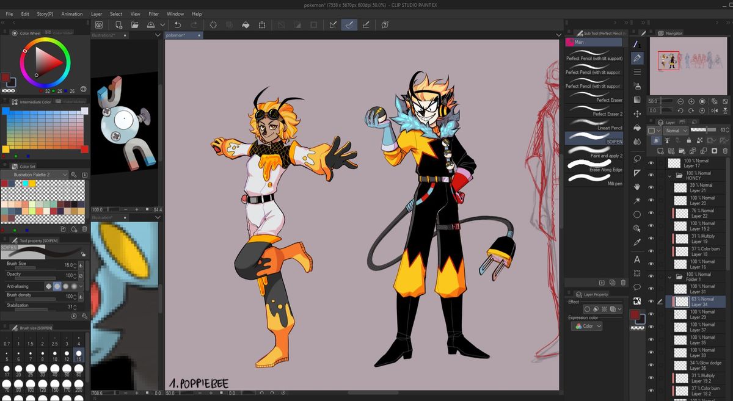This screenshot has width=733, height=401.
Task: Click the Clip Studio launcher icon
Action: (x=99, y=25)
